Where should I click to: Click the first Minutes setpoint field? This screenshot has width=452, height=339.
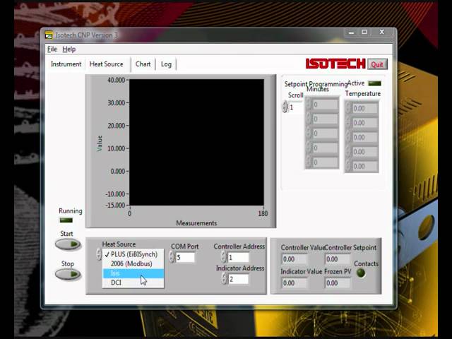pos(325,105)
